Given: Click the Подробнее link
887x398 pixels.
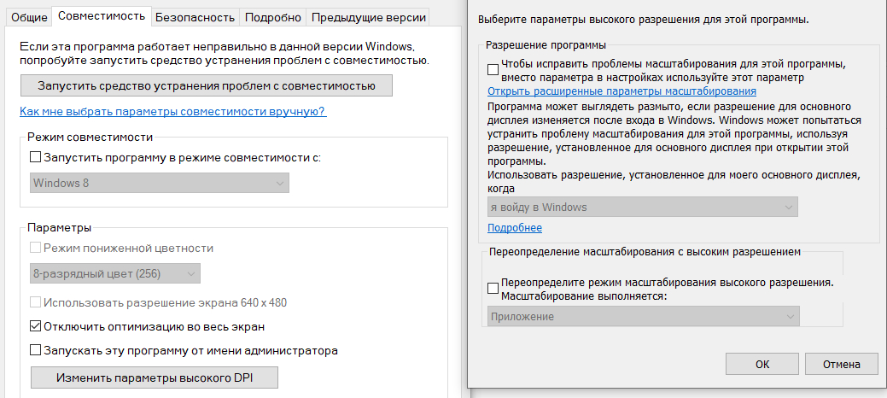Looking at the screenshot, I should pos(515,228).
